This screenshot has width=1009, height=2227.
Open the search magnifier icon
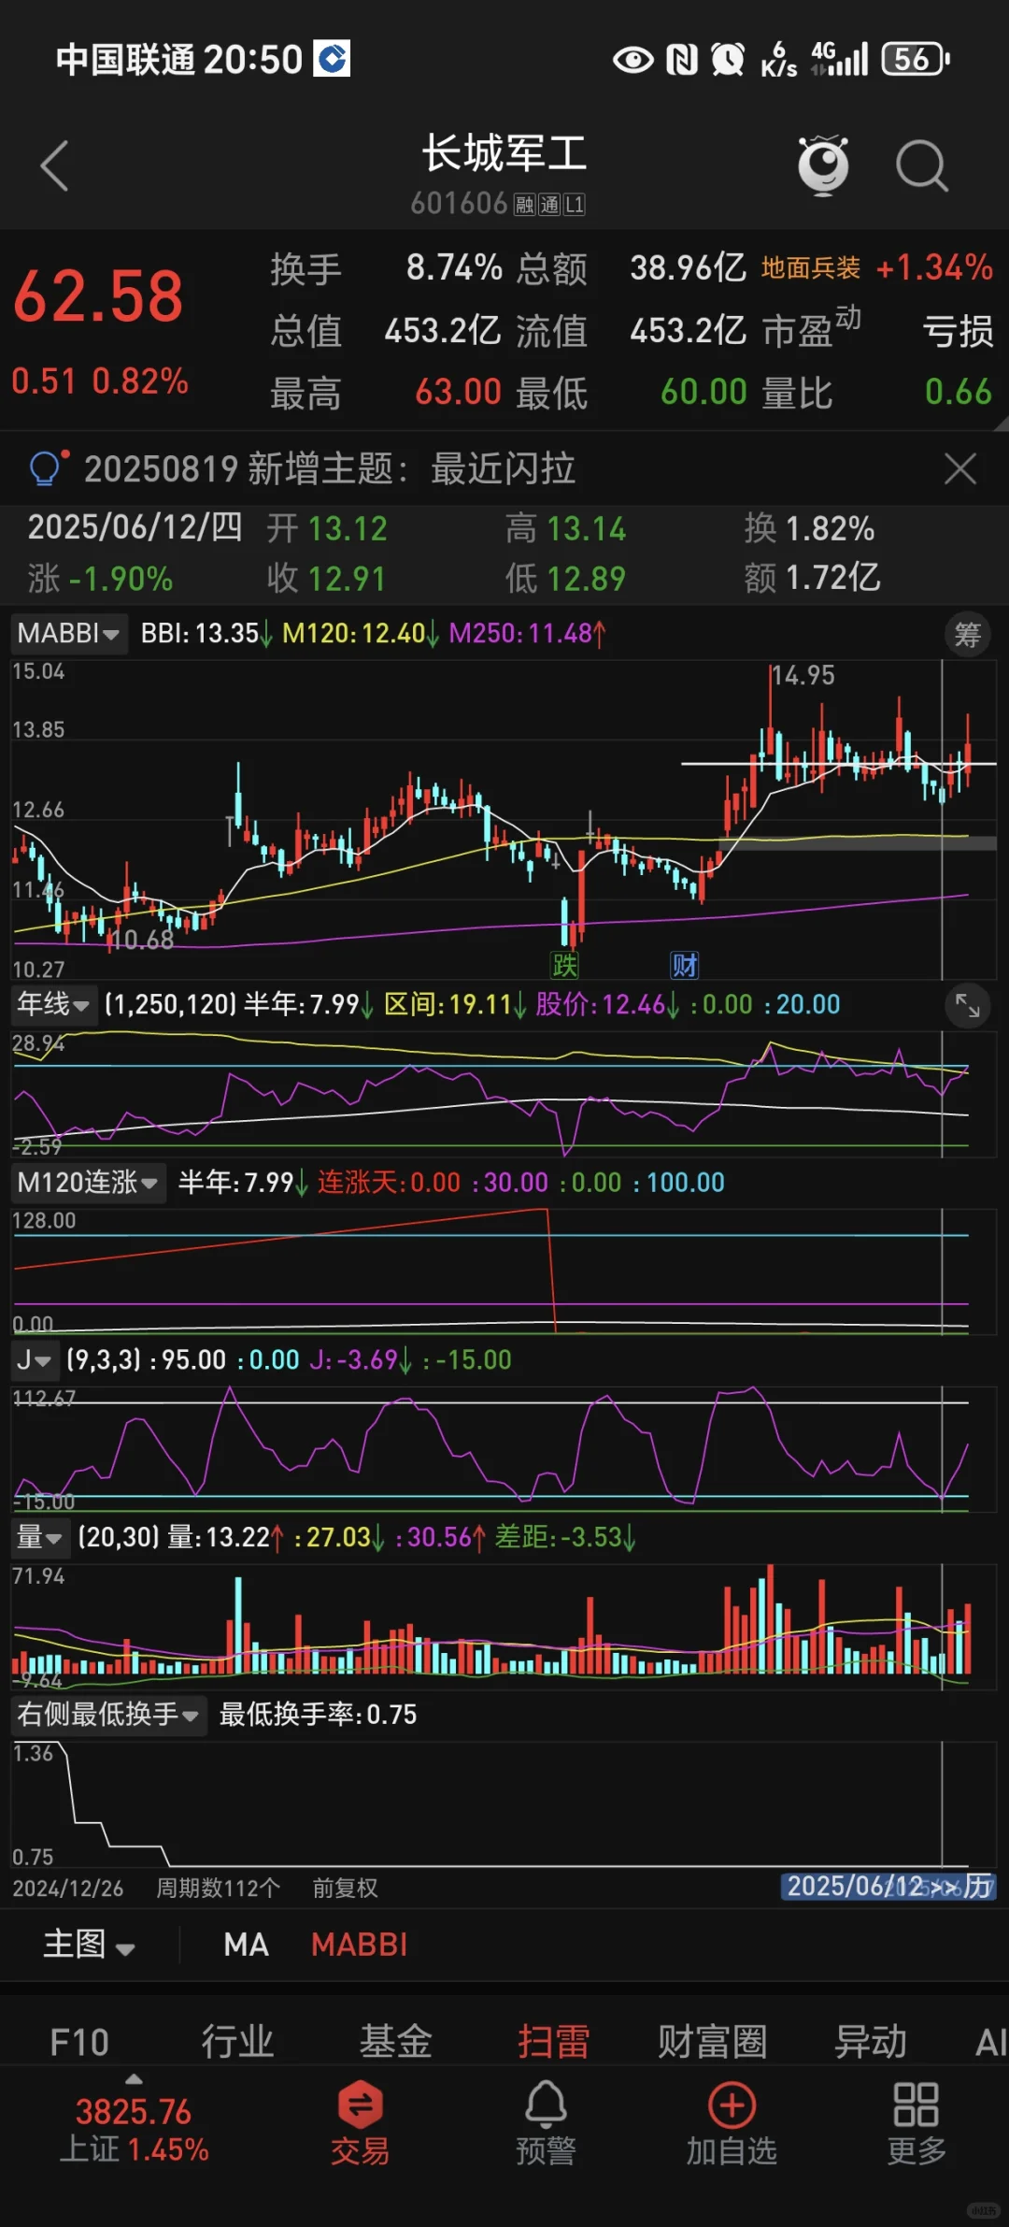click(921, 165)
